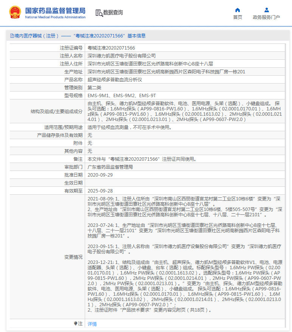The width and height of the screenshot is (292, 332).
Task: Open the 数据查询 label
Action: click(x=113, y=12)
